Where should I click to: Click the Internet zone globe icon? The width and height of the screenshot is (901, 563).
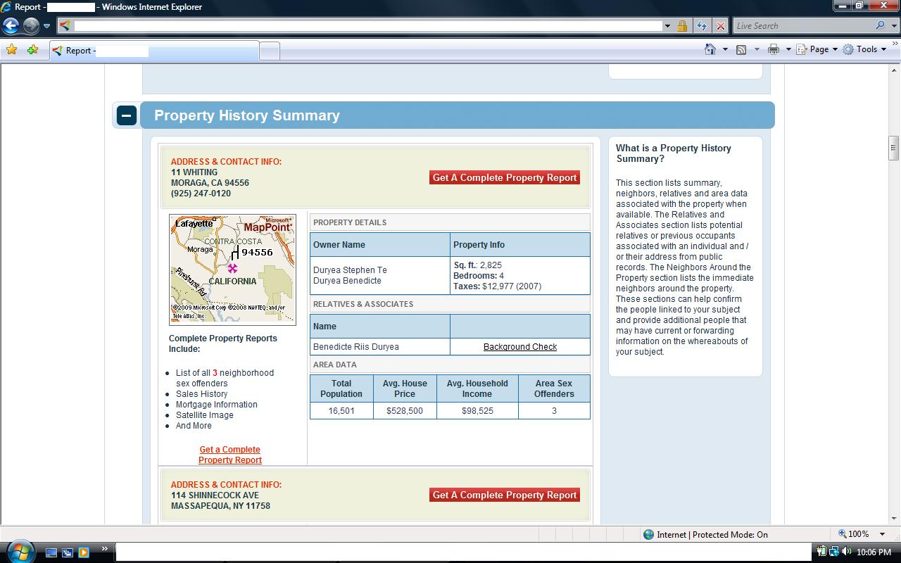(649, 534)
